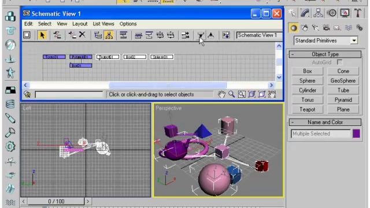This screenshot has height=208, width=370.
Task: Select the Shapes category icon
Action: [305, 28]
